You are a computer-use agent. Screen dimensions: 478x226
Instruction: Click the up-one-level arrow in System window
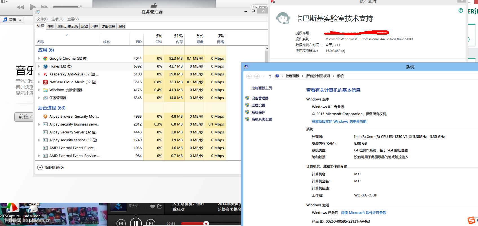[270, 76]
